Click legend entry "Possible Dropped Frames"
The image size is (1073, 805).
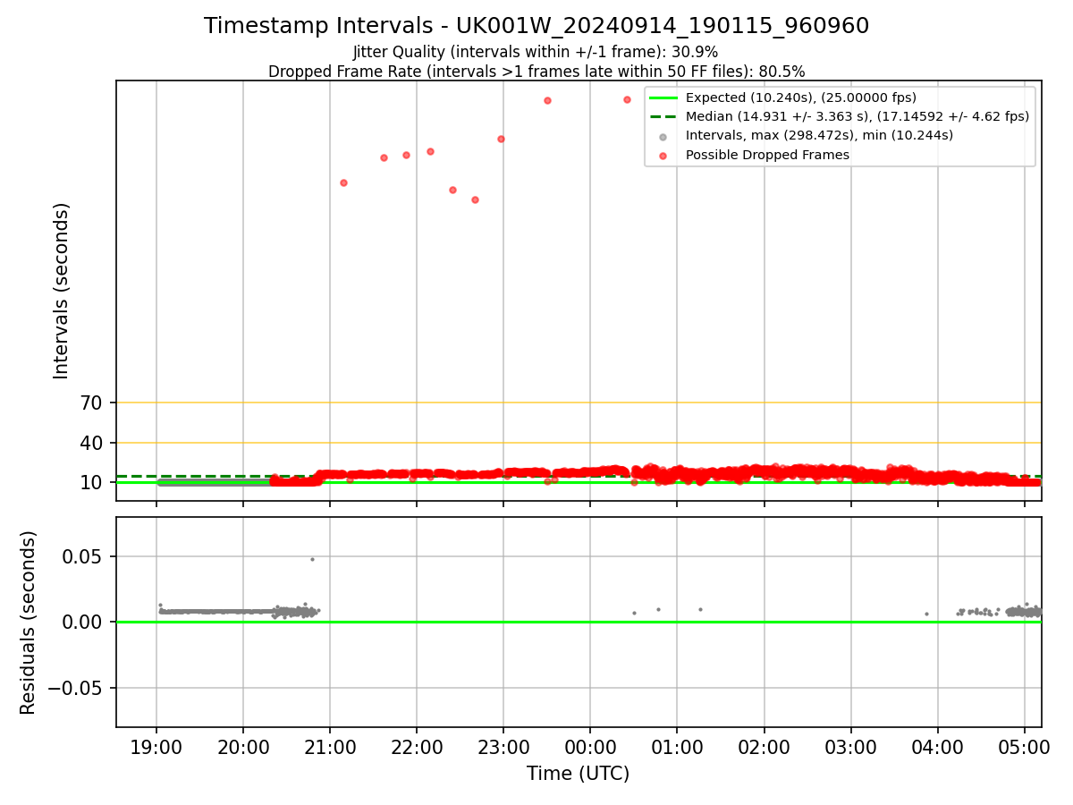[767, 155]
